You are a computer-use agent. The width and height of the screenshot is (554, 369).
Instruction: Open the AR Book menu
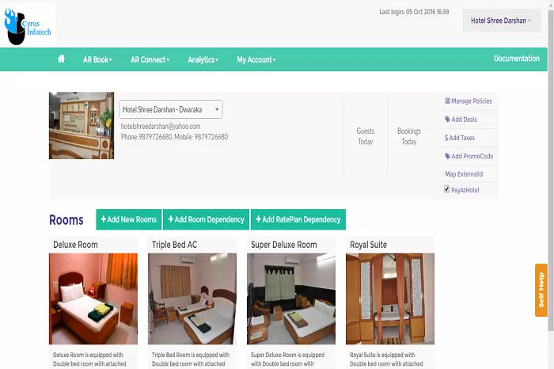click(97, 59)
